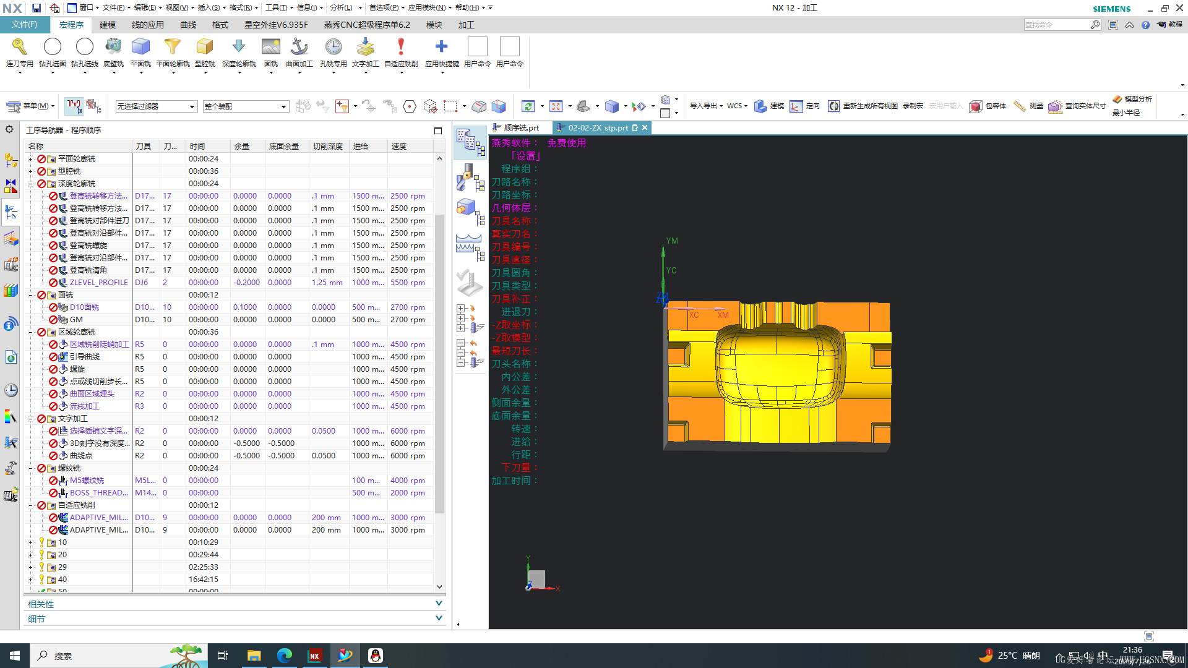Select the D10面铣 operation
Viewport: 1188px width, 668px height.
(84, 307)
